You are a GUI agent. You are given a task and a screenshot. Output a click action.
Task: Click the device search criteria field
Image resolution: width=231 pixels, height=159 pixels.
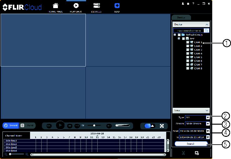click(x=189, y=31)
